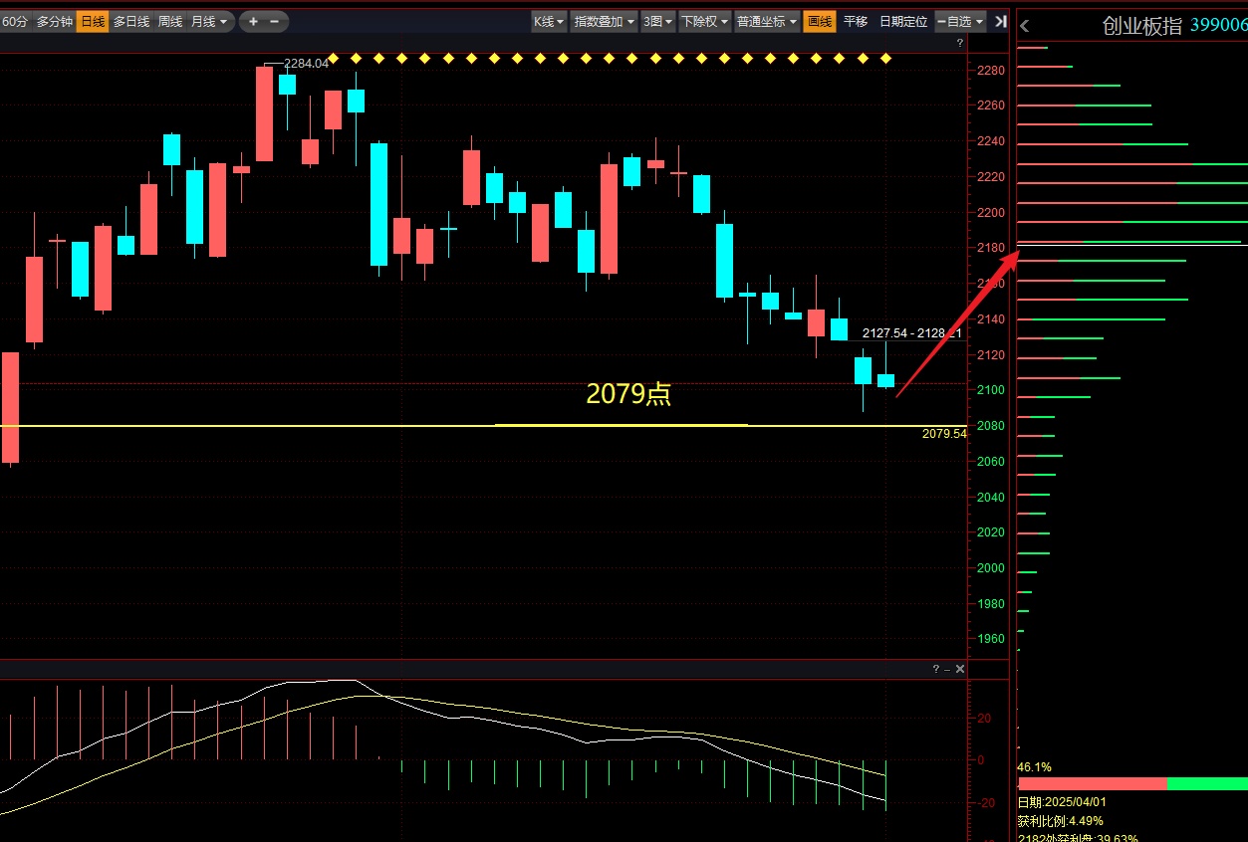Image resolution: width=1248 pixels, height=842 pixels.
Task: Close the MACD indicator panel
Action: pyautogui.click(x=960, y=669)
